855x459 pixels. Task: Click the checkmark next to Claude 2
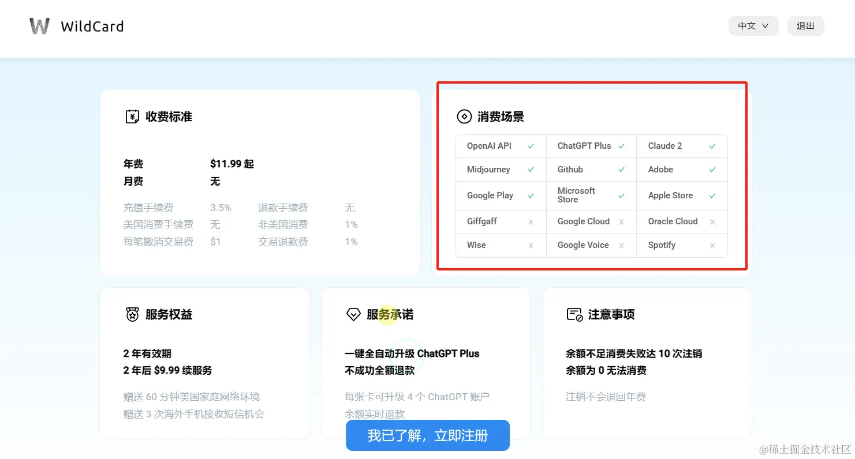pyautogui.click(x=712, y=146)
